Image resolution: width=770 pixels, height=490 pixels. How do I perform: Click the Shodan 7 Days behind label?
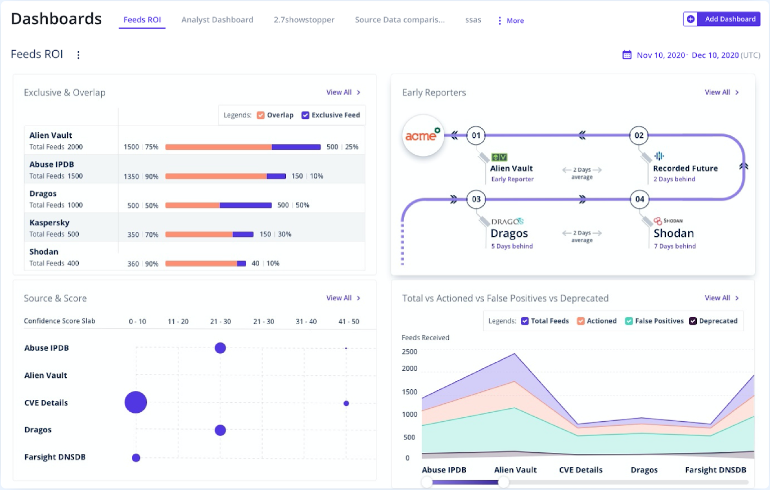(675, 246)
